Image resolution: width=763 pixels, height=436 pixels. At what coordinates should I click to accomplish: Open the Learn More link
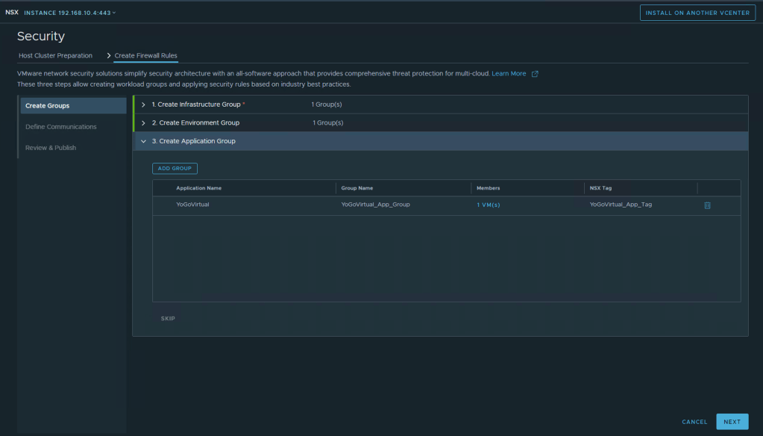click(x=509, y=74)
